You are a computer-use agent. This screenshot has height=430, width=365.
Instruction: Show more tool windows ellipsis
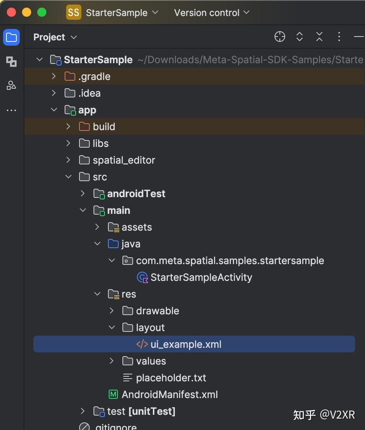tap(11, 110)
